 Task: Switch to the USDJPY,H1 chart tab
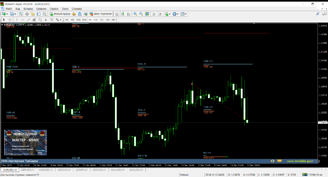click(x=82, y=170)
